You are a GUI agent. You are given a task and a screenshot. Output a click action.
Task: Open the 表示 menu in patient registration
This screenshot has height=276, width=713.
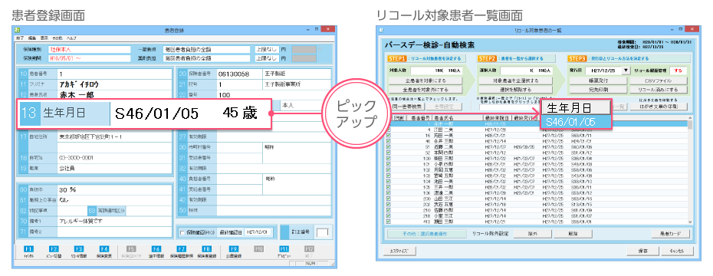tap(44, 38)
